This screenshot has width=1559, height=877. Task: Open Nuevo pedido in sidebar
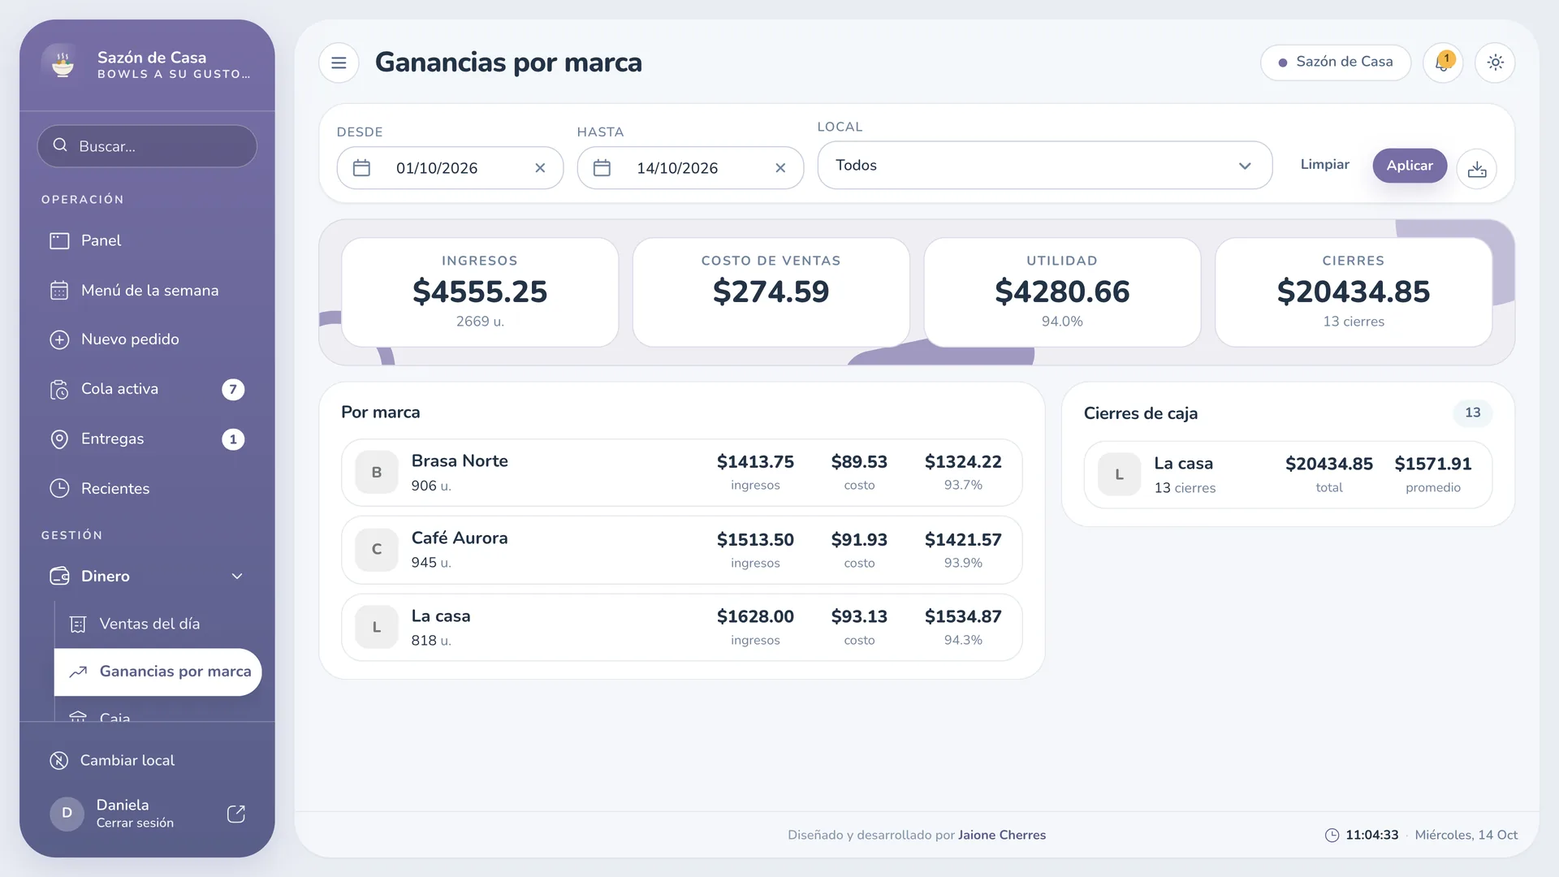147,339
